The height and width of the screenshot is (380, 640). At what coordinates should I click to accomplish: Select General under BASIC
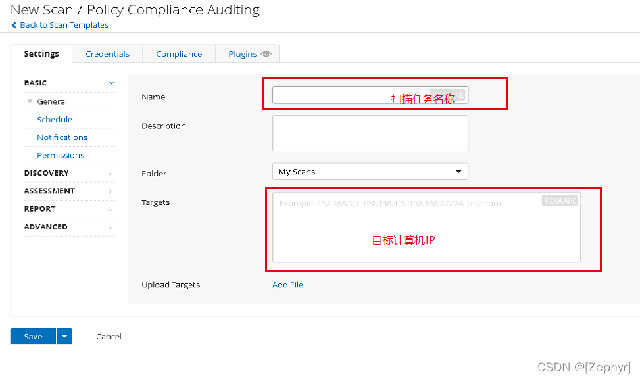(x=52, y=101)
